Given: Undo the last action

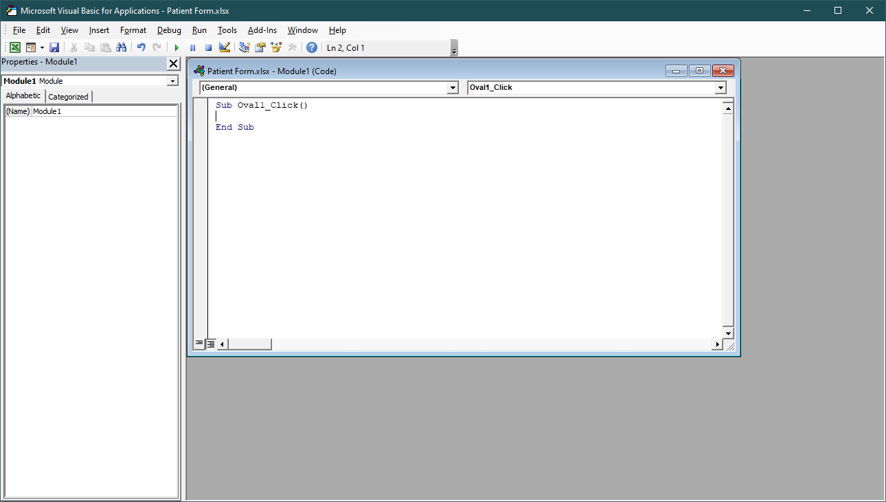Looking at the screenshot, I should pyautogui.click(x=141, y=47).
